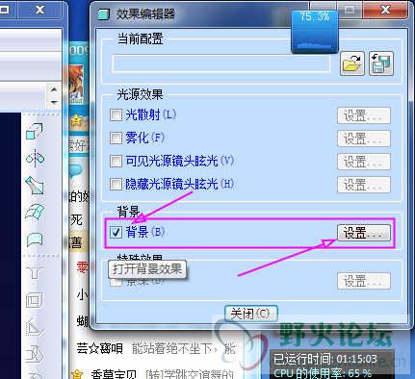This screenshot has width=415, height=379.
Task: Select the flag-shaped surface tool icon
Action: 35,240
